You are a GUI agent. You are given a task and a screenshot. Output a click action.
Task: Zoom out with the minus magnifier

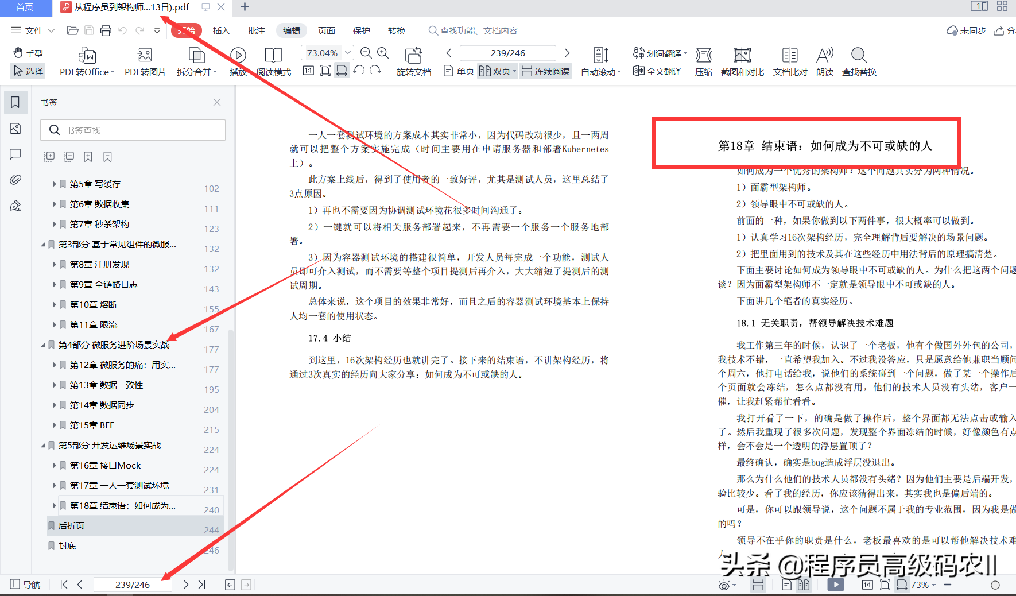(x=366, y=53)
